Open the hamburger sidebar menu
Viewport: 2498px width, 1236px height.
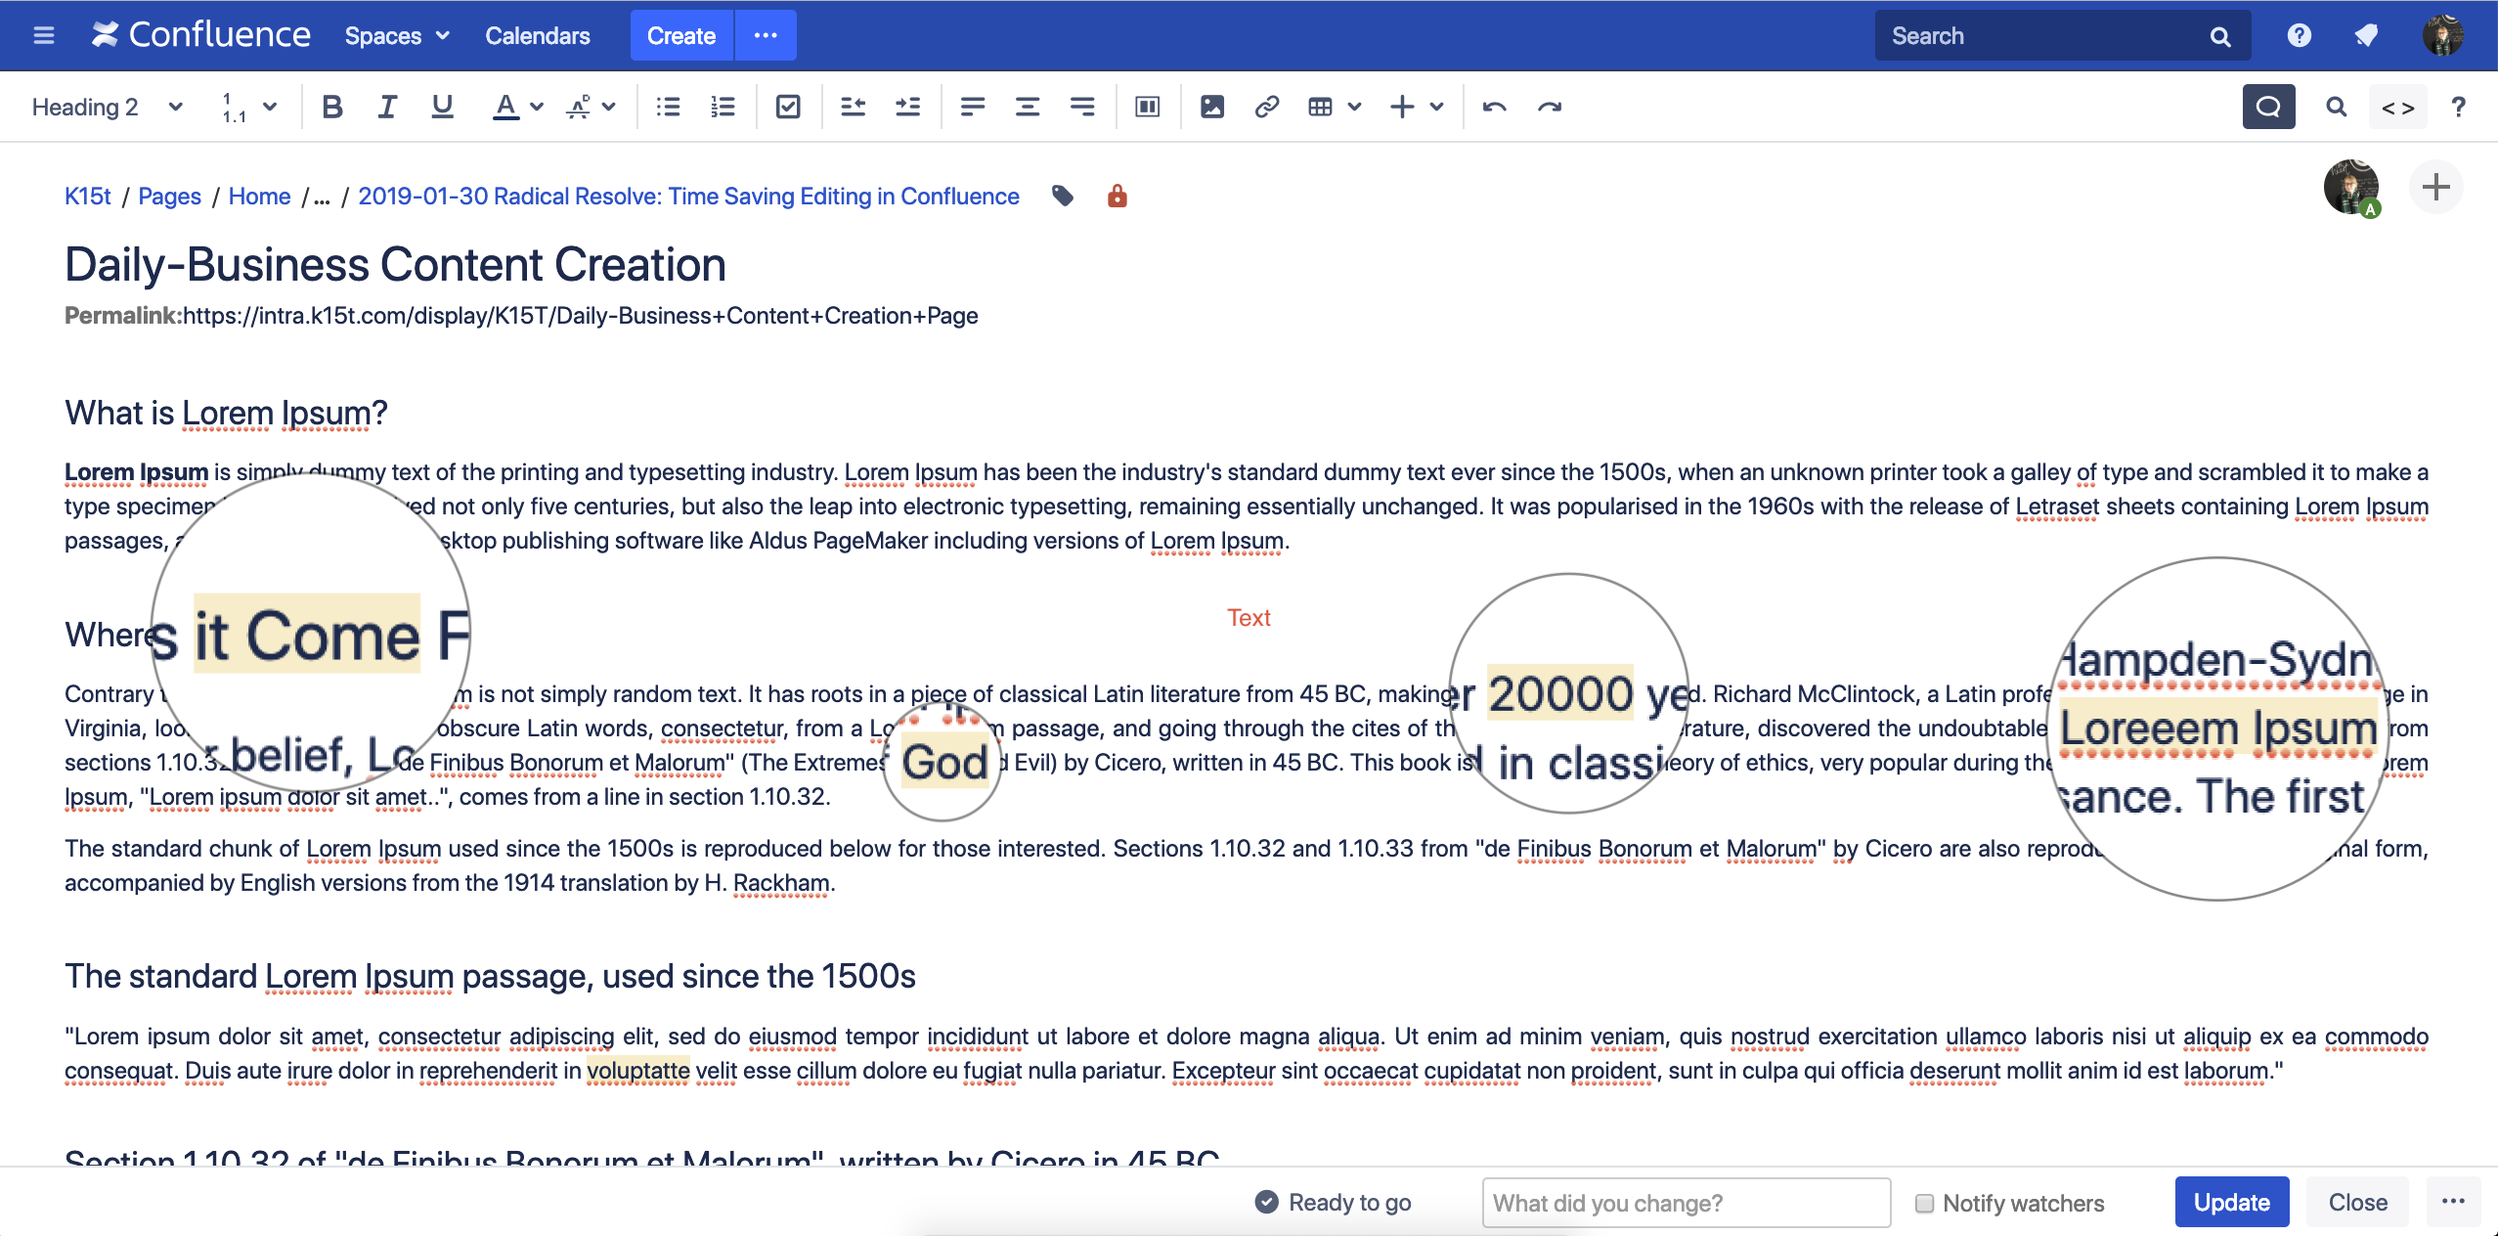(43, 36)
